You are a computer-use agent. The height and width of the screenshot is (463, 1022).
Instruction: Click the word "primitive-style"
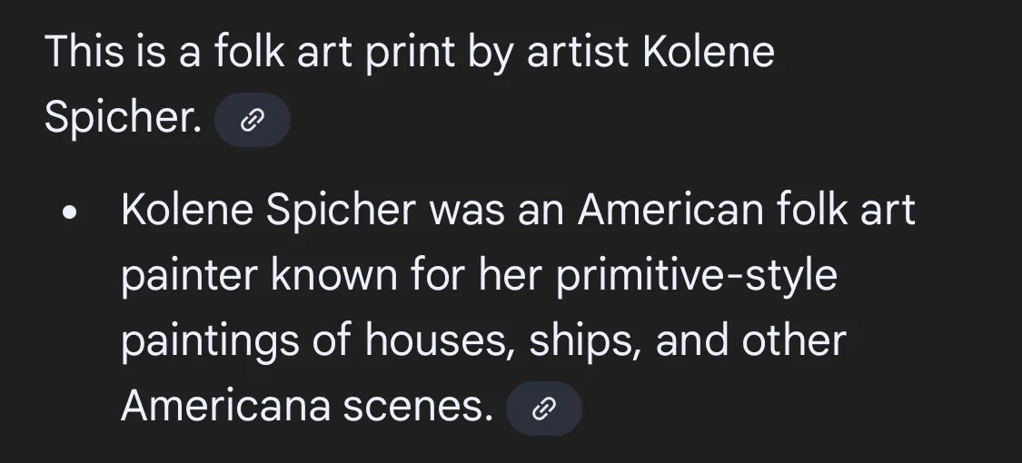(696, 276)
